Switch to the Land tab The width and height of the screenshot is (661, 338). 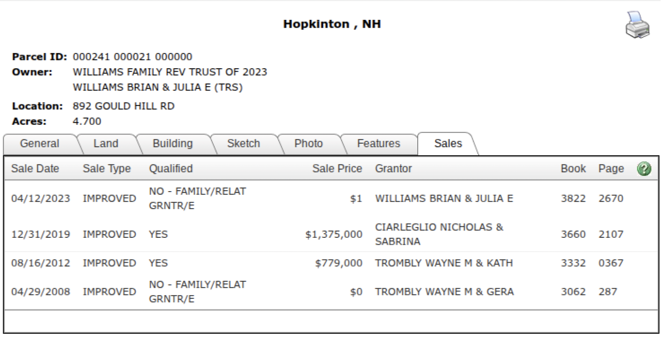(106, 144)
